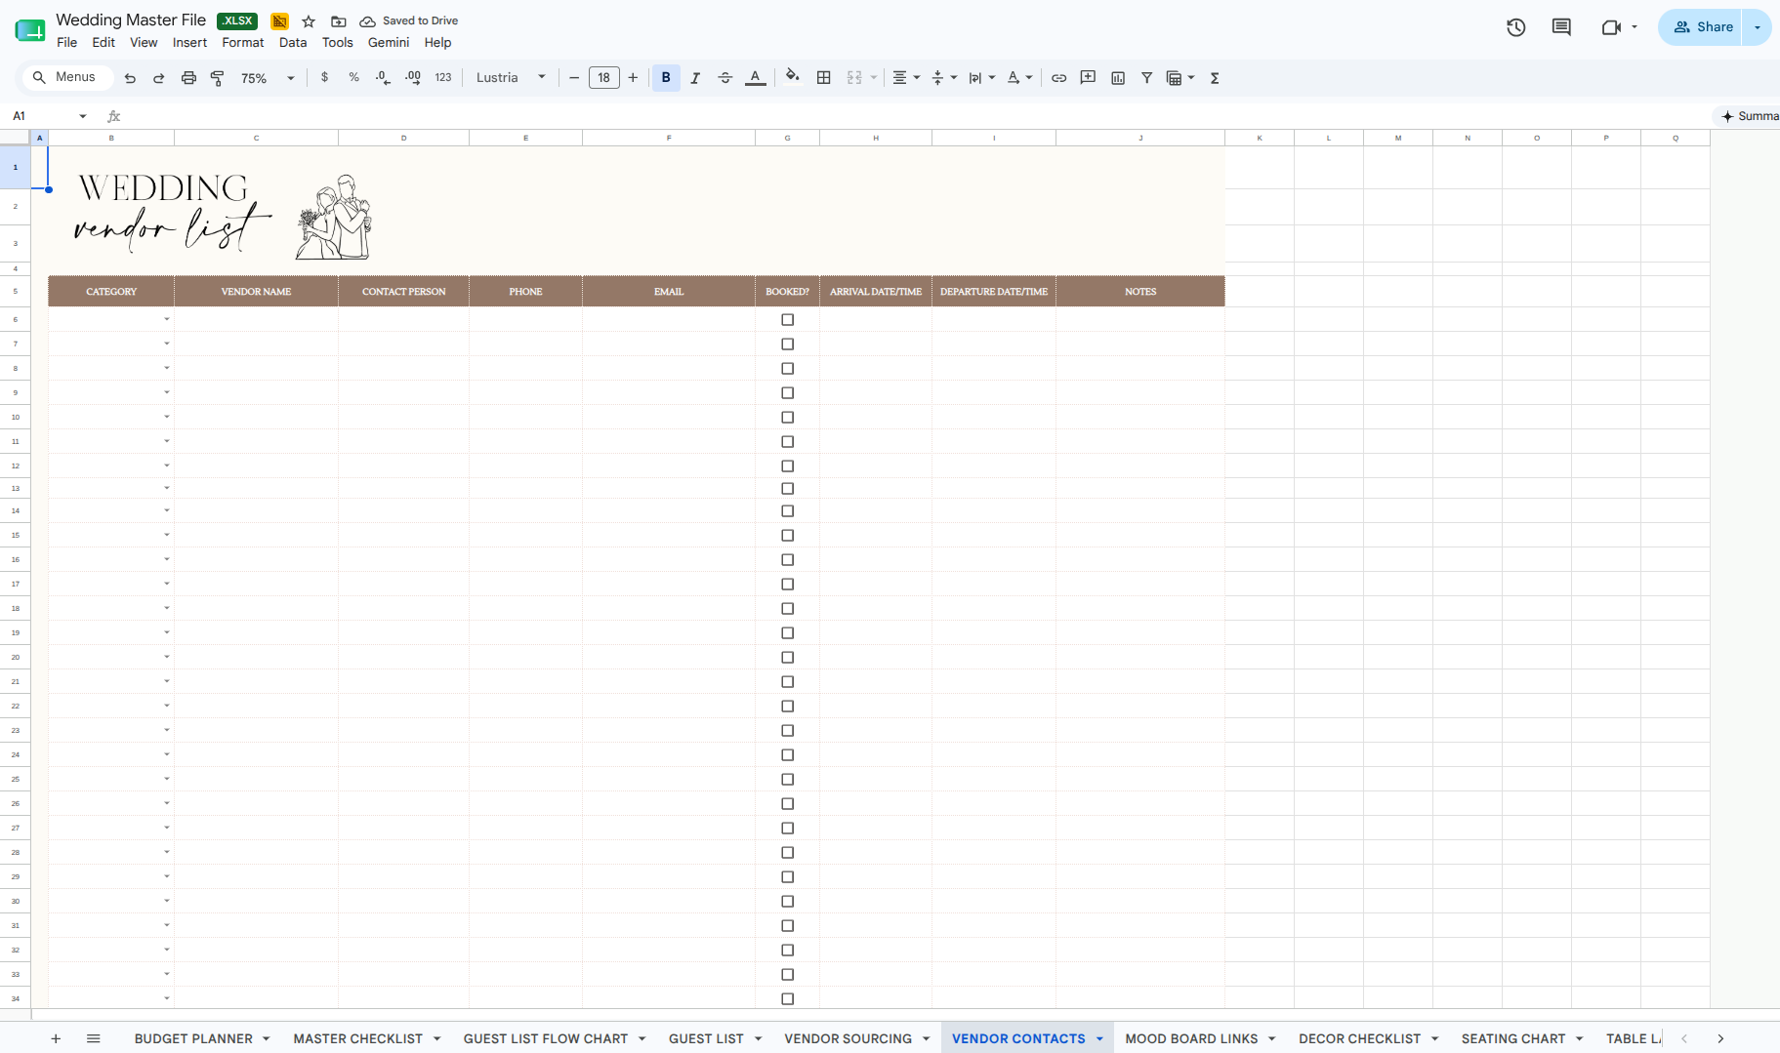The image size is (1780, 1053).
Task: Click the Summarize Gemini button
Action: pyautogui.click(x=1750, y=116)
